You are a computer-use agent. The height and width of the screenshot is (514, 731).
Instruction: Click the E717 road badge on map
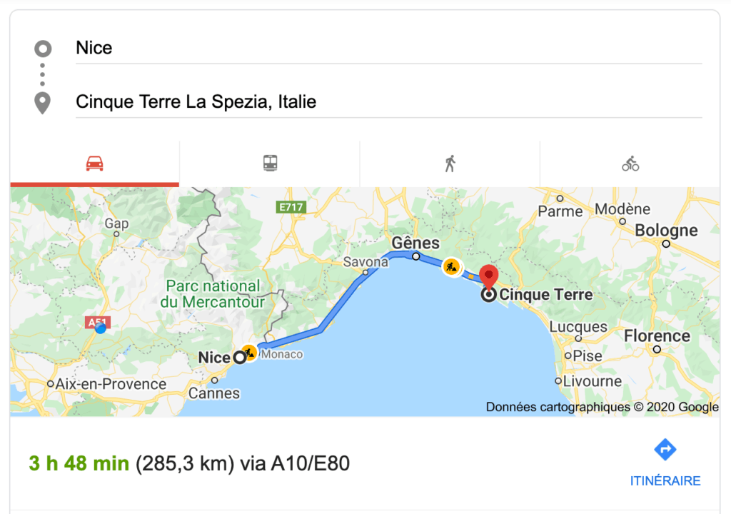pos(291,207)
